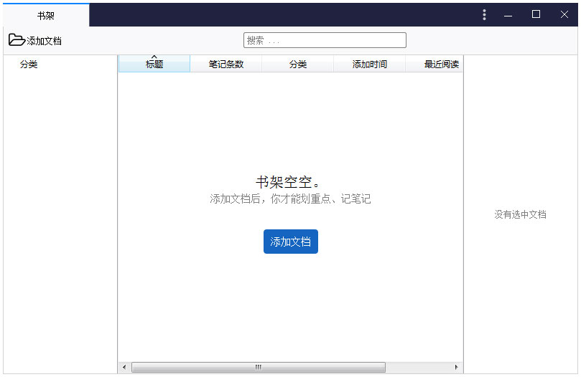Open the three-dot more options menu

click(x=484, y=14)
